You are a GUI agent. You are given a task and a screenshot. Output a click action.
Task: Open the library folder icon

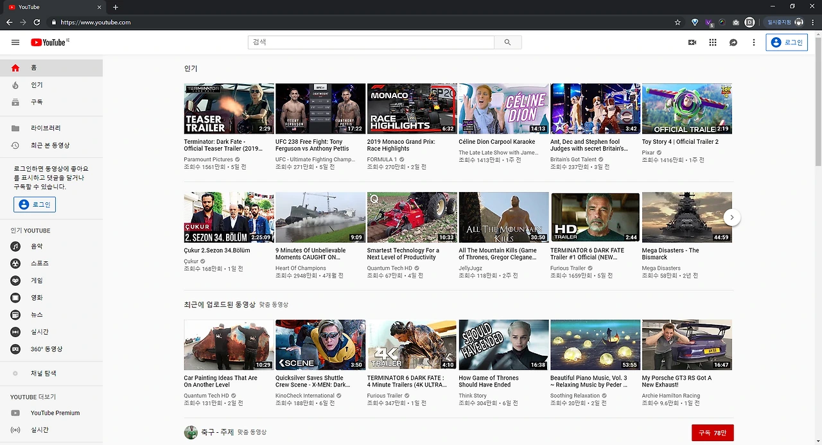[15, 128]
